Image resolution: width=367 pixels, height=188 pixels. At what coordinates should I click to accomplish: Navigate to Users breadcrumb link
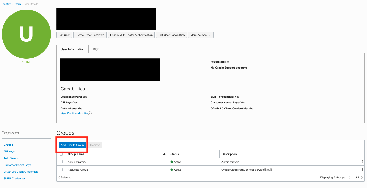click(x=17, y=4)
